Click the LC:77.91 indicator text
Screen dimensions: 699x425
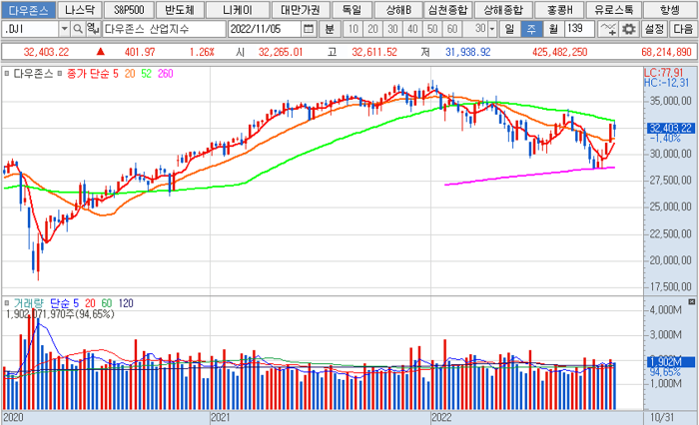[663, 73]
